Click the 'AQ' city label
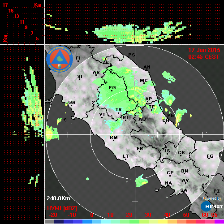 pyautogui.click(x=142, y=120)
